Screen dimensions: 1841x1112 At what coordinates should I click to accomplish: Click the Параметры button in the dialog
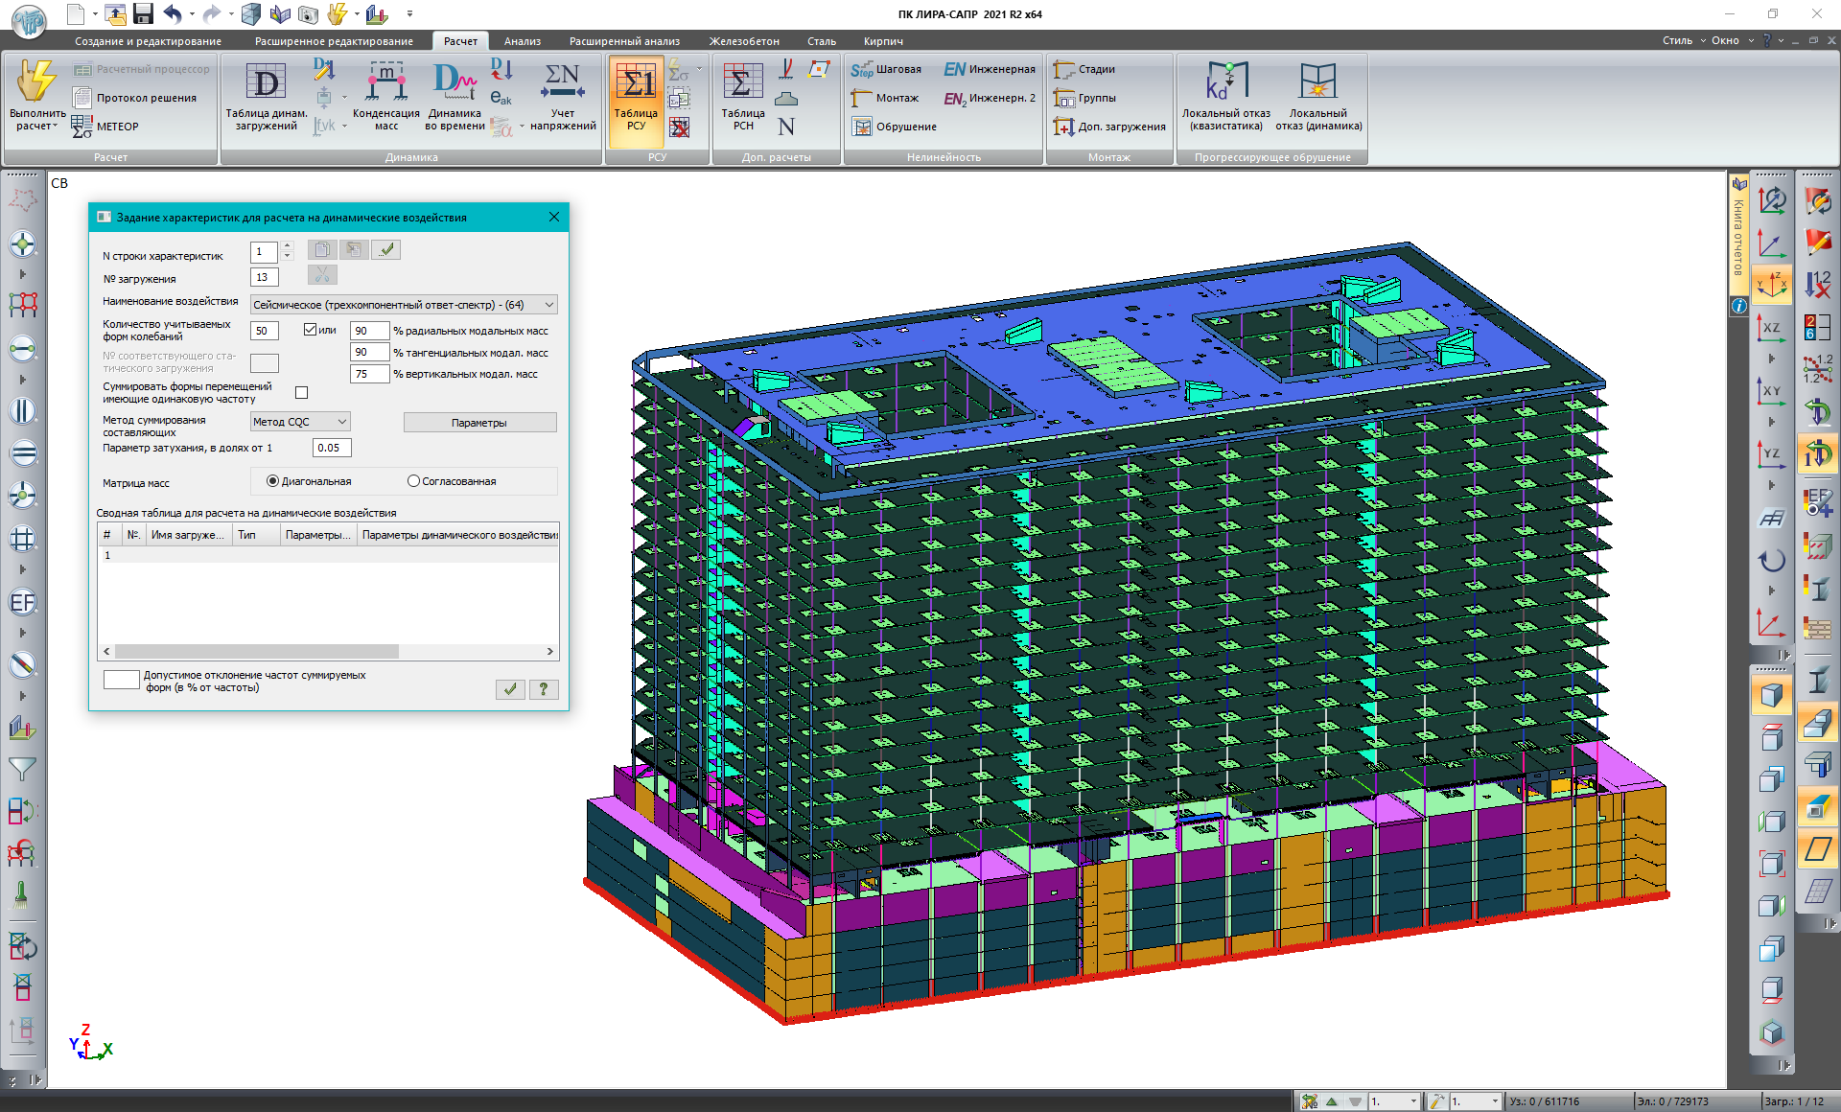(479, 423)
